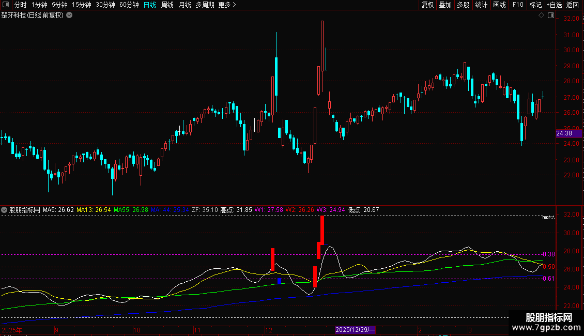Toggle the side panel icon at top-left

pyautogui.click(x=6, y=5)
